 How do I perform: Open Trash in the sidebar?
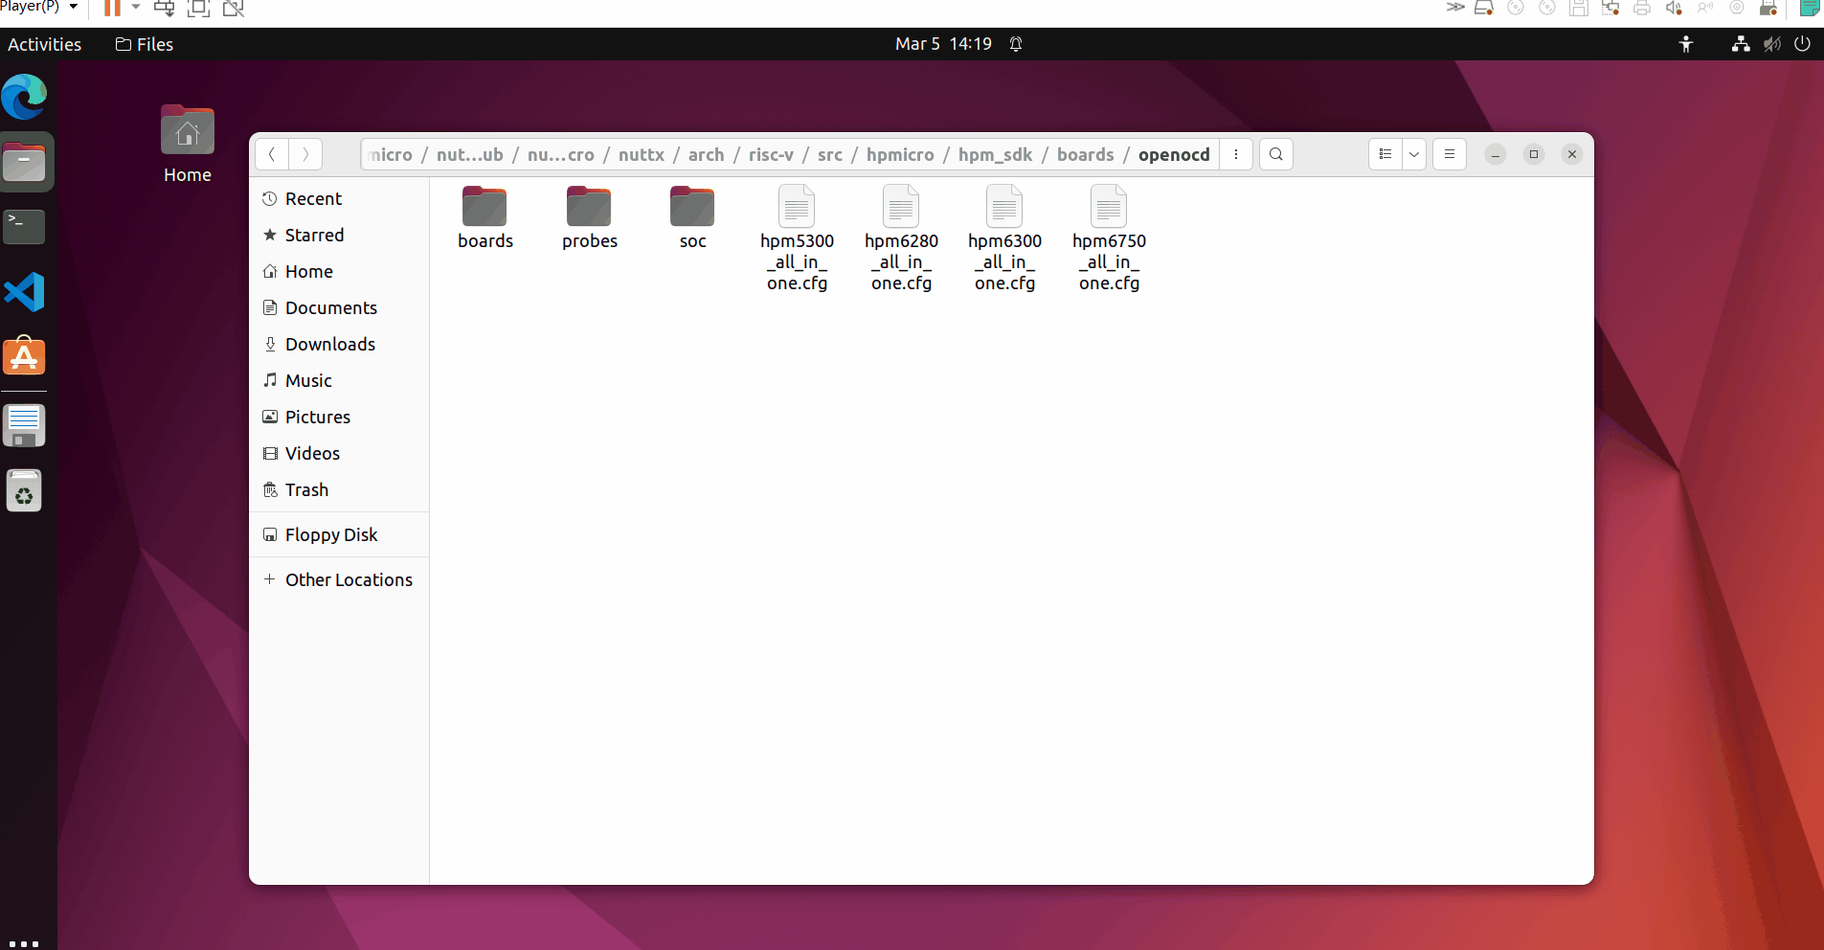pyautogui.click(x=306, y=489)
